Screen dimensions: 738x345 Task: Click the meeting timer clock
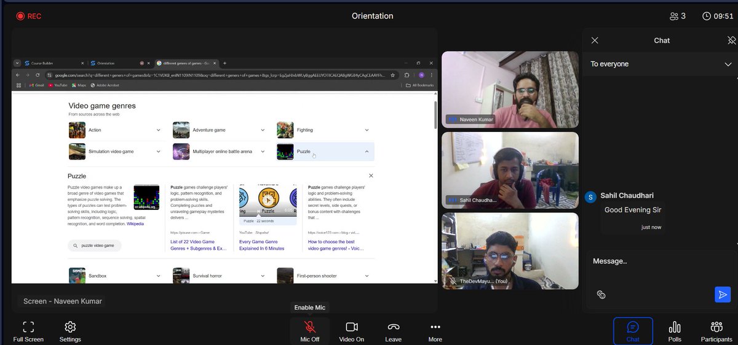[707, 16]
